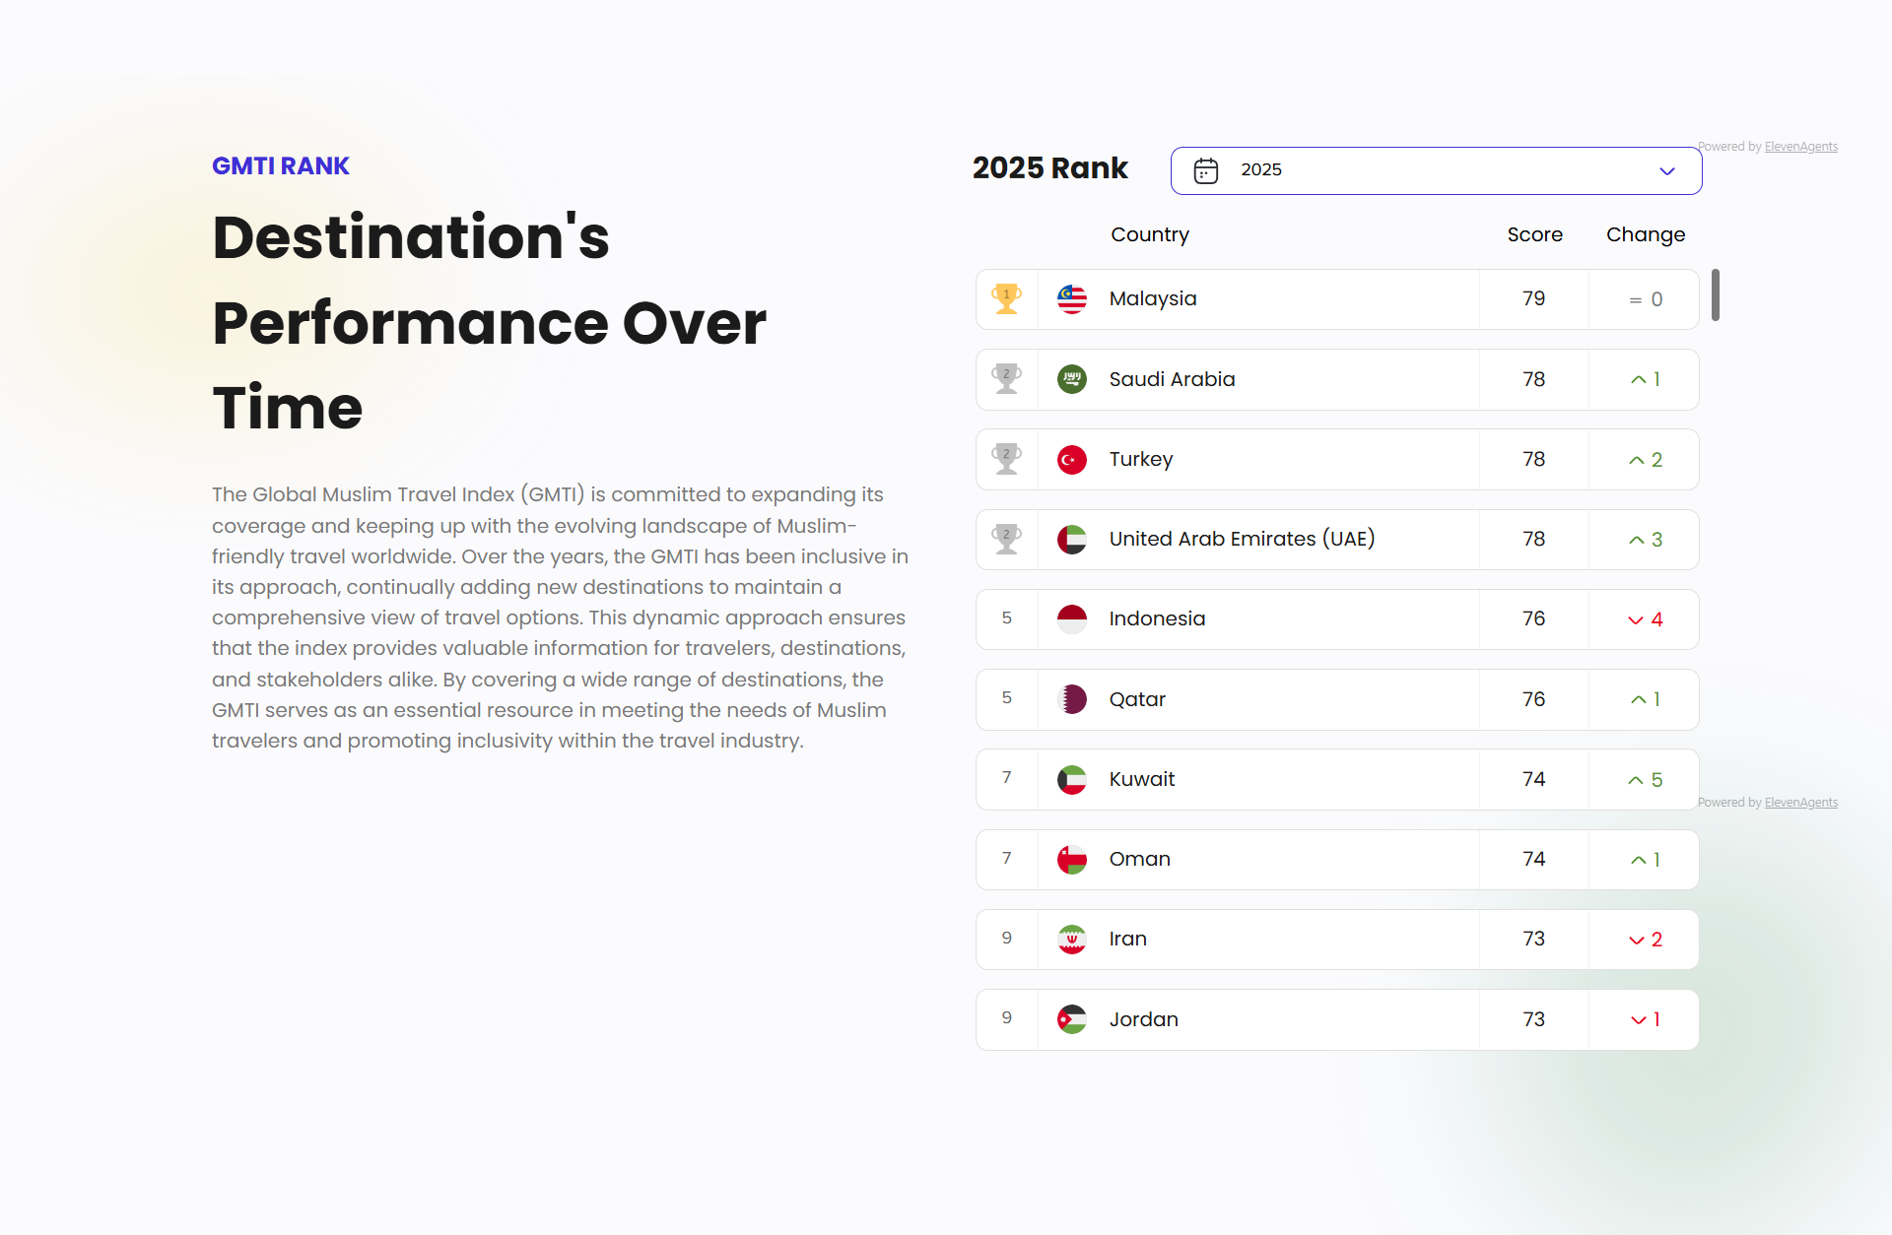
Task: Click the down arrow change indicator for Indonesia
Action: pos(1636,620)
